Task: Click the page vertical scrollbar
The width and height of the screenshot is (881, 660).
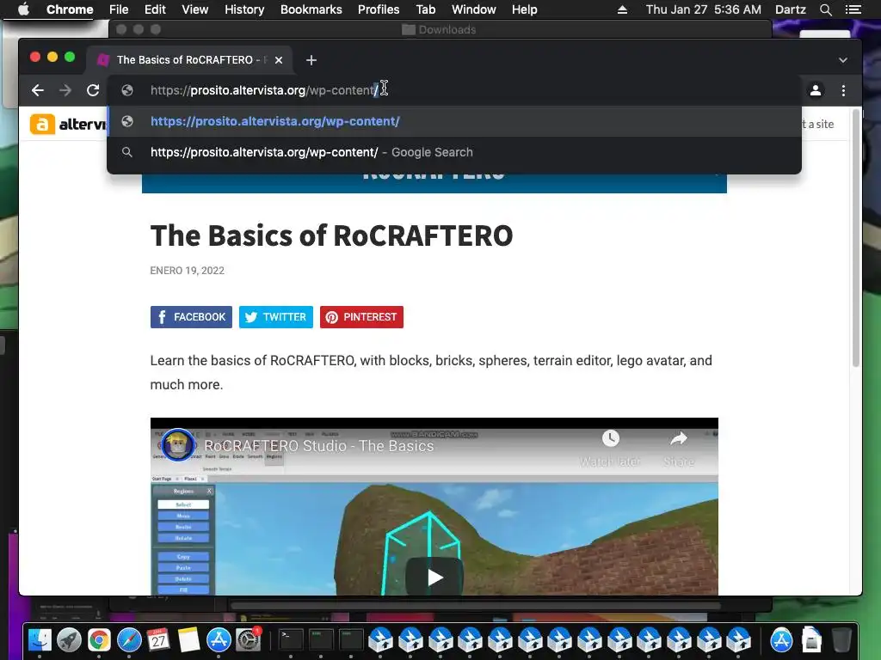Action: coord(856,239)
